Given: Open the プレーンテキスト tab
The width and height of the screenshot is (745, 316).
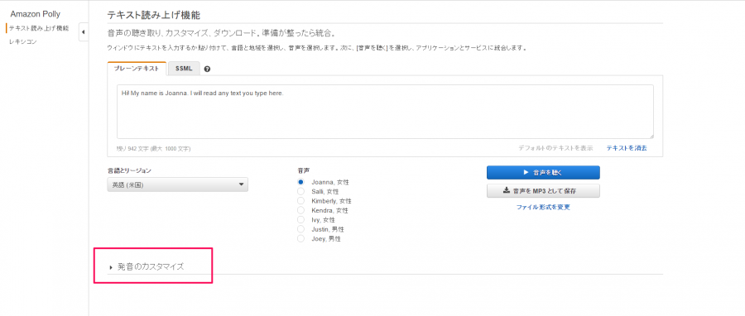Looking at the screenshot, I should pos(137,69).
